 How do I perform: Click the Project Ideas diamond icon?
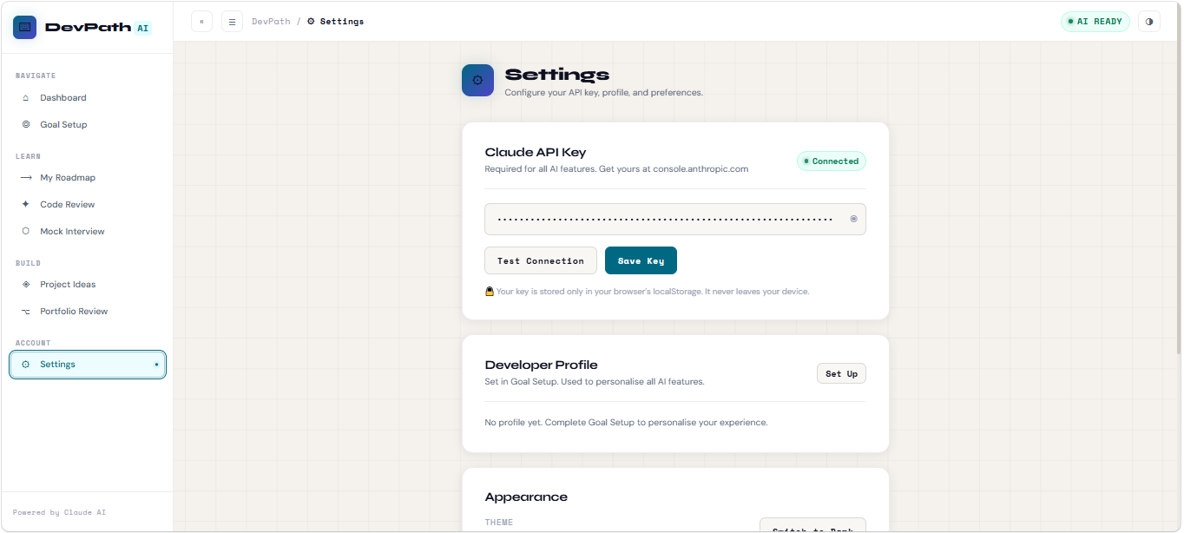(25, 284)
